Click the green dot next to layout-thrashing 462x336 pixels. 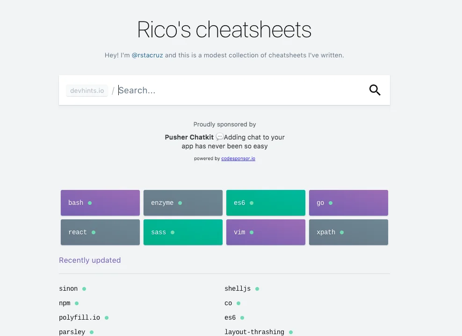click(291, 332)
